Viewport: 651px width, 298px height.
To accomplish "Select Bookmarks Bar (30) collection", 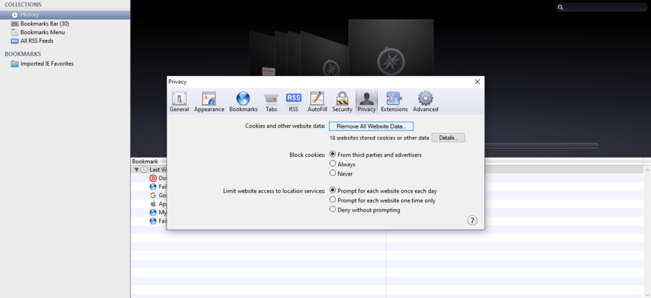I will click(x=45, y=23).
